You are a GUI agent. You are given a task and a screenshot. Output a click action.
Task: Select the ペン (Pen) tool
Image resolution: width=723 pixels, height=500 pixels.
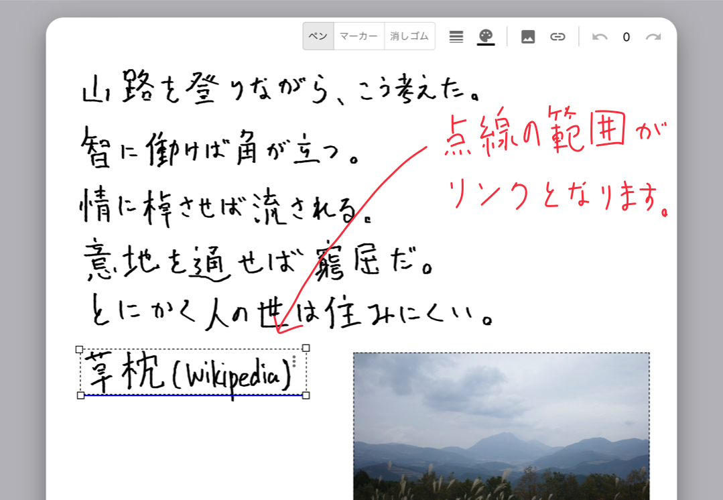(x=318, y=36)
